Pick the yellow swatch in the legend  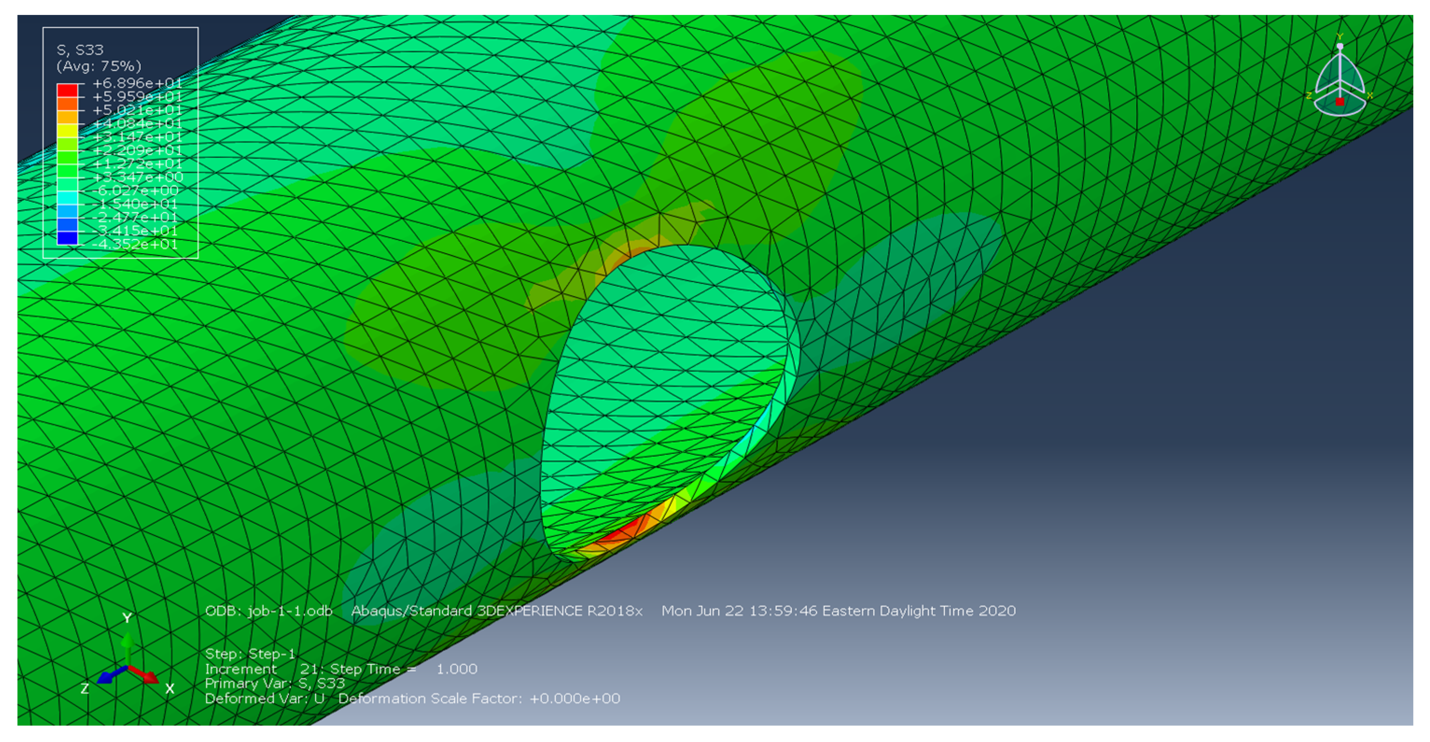coord(67,131)
